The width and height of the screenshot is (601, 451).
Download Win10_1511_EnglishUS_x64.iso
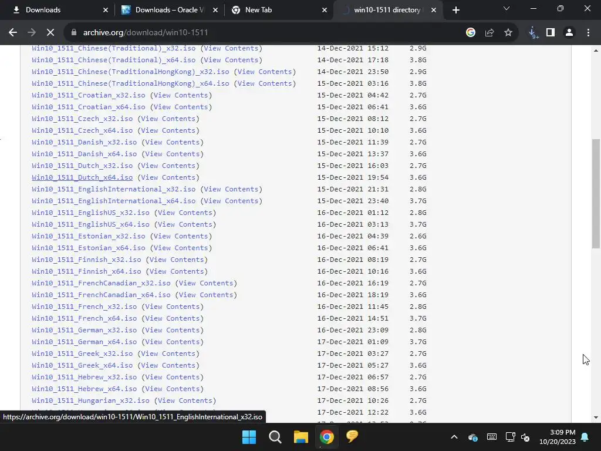tap(90, 224)
